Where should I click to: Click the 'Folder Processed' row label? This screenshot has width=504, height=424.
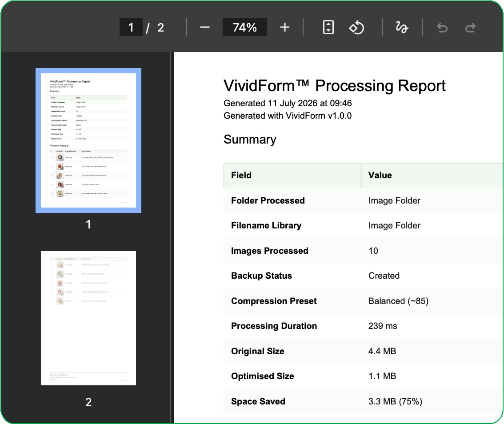(268, 200)
